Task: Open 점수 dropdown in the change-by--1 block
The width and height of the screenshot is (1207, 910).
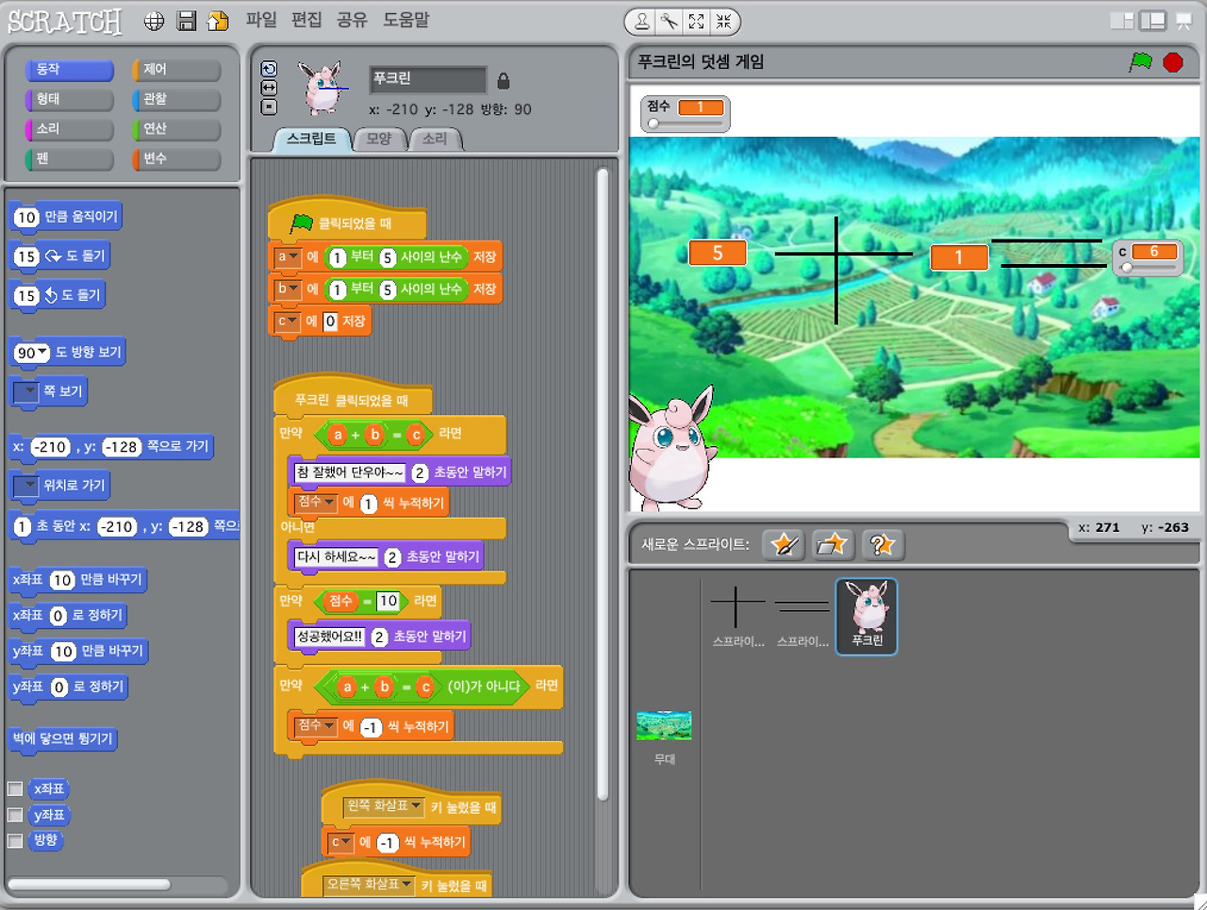Action: tap(315, 726)
